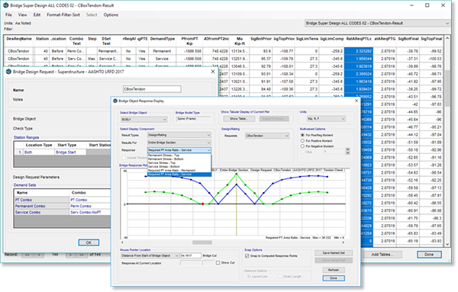Close the Bridge Design Request dialog

click(213, 72)
